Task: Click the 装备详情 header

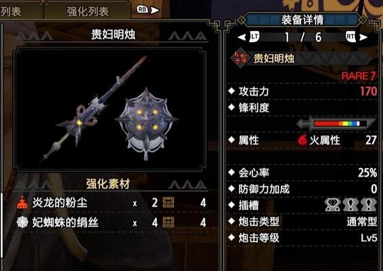Action: click(x=302, y=20)
